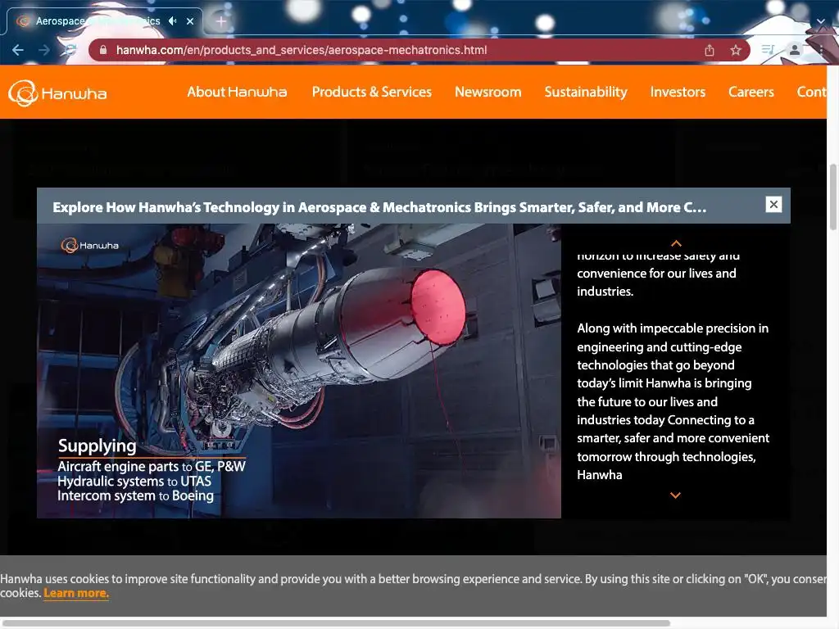Open About Hanwha menu
The height and width of the screenshot is (629, 839).
pos(237,92)
